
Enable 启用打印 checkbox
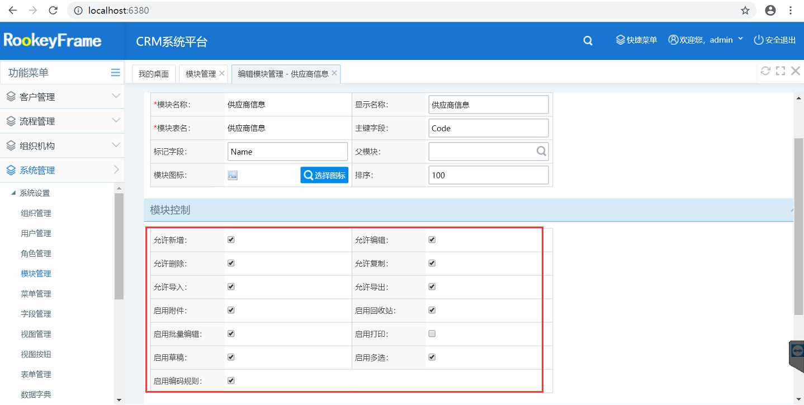pyautogui.click(x=432, y=333)
